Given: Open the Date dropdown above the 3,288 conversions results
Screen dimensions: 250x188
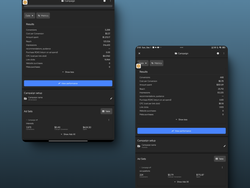Looking at the screenshot, I should [x=29, y=16].
